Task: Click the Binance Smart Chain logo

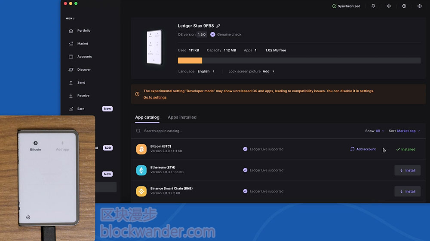Action: 141,191
